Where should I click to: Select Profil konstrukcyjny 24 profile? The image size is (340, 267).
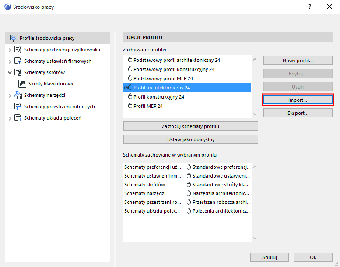[x=187, y=97]
